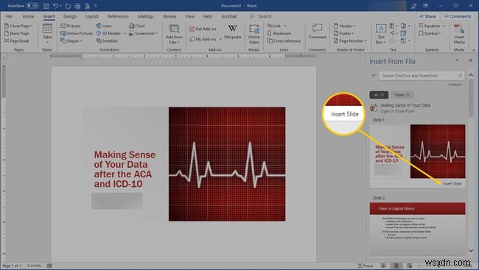Viewport: 479px width, 270px height.
Task: Click the Online Video button
Action: point(254,34)
